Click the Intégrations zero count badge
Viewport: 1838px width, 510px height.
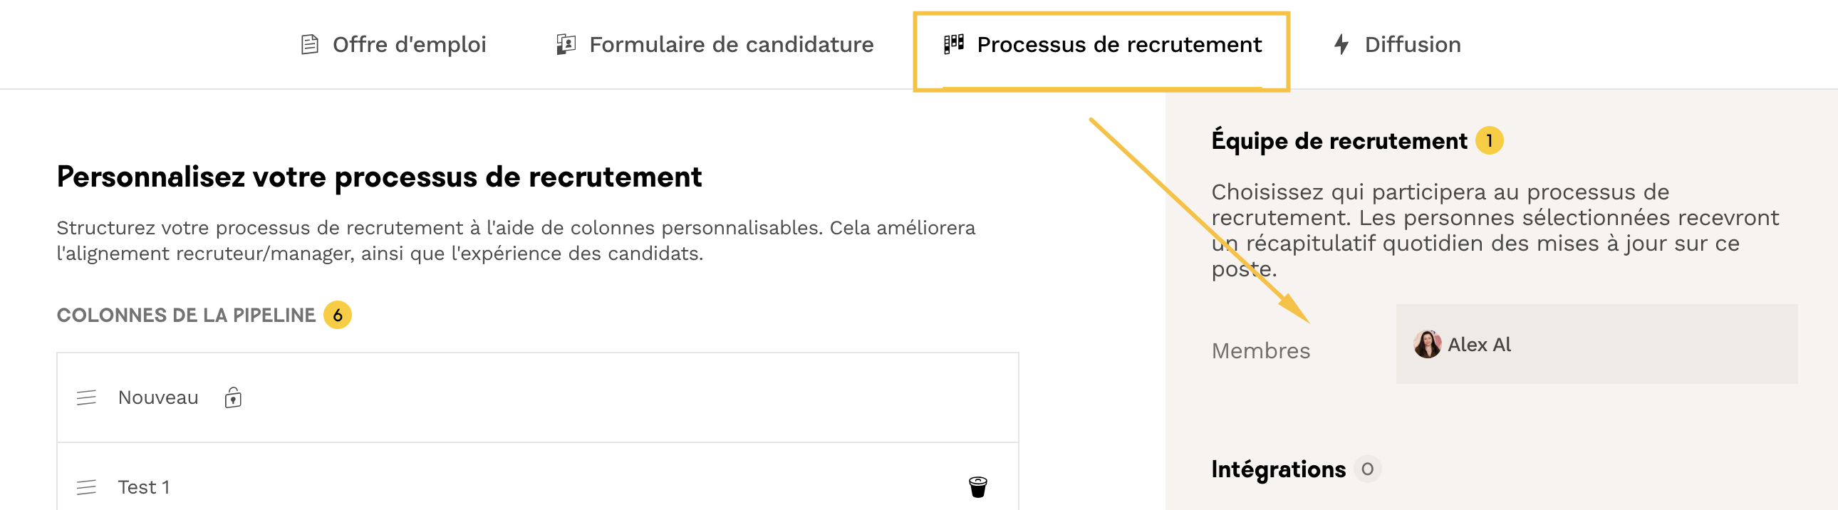click(x=1367, y=469)
